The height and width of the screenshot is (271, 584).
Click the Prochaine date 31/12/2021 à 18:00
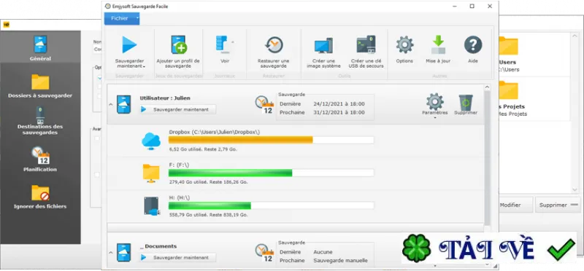coord(339,112)
